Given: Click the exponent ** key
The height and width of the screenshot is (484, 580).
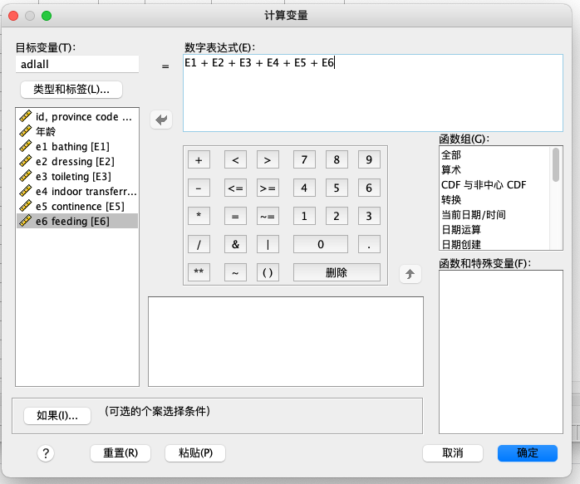Looking at the screenshot, I should point(199,272).
